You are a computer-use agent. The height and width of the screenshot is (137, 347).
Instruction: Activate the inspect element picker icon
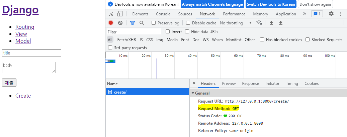point(111,14)
